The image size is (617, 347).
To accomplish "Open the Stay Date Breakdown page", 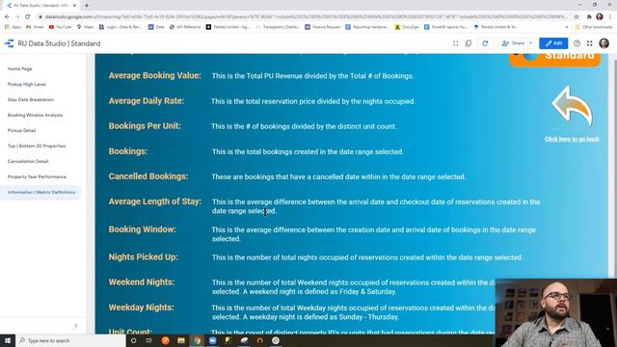I will coord(31,99).
